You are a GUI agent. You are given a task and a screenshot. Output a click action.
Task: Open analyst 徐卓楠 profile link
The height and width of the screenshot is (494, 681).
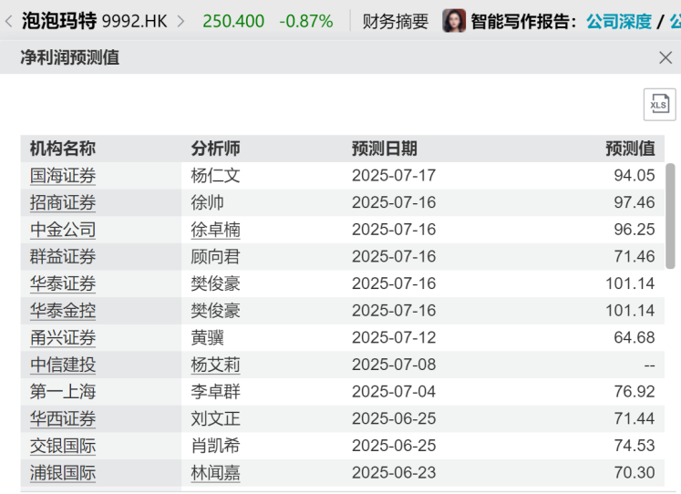coord(215,230)
